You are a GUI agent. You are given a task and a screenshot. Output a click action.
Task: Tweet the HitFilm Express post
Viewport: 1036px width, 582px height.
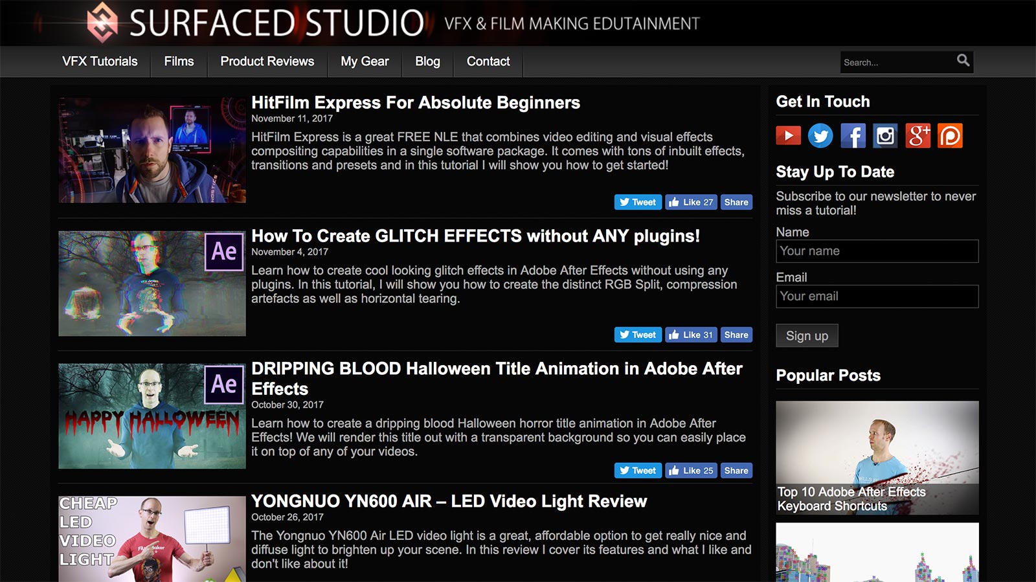point(638,202)
